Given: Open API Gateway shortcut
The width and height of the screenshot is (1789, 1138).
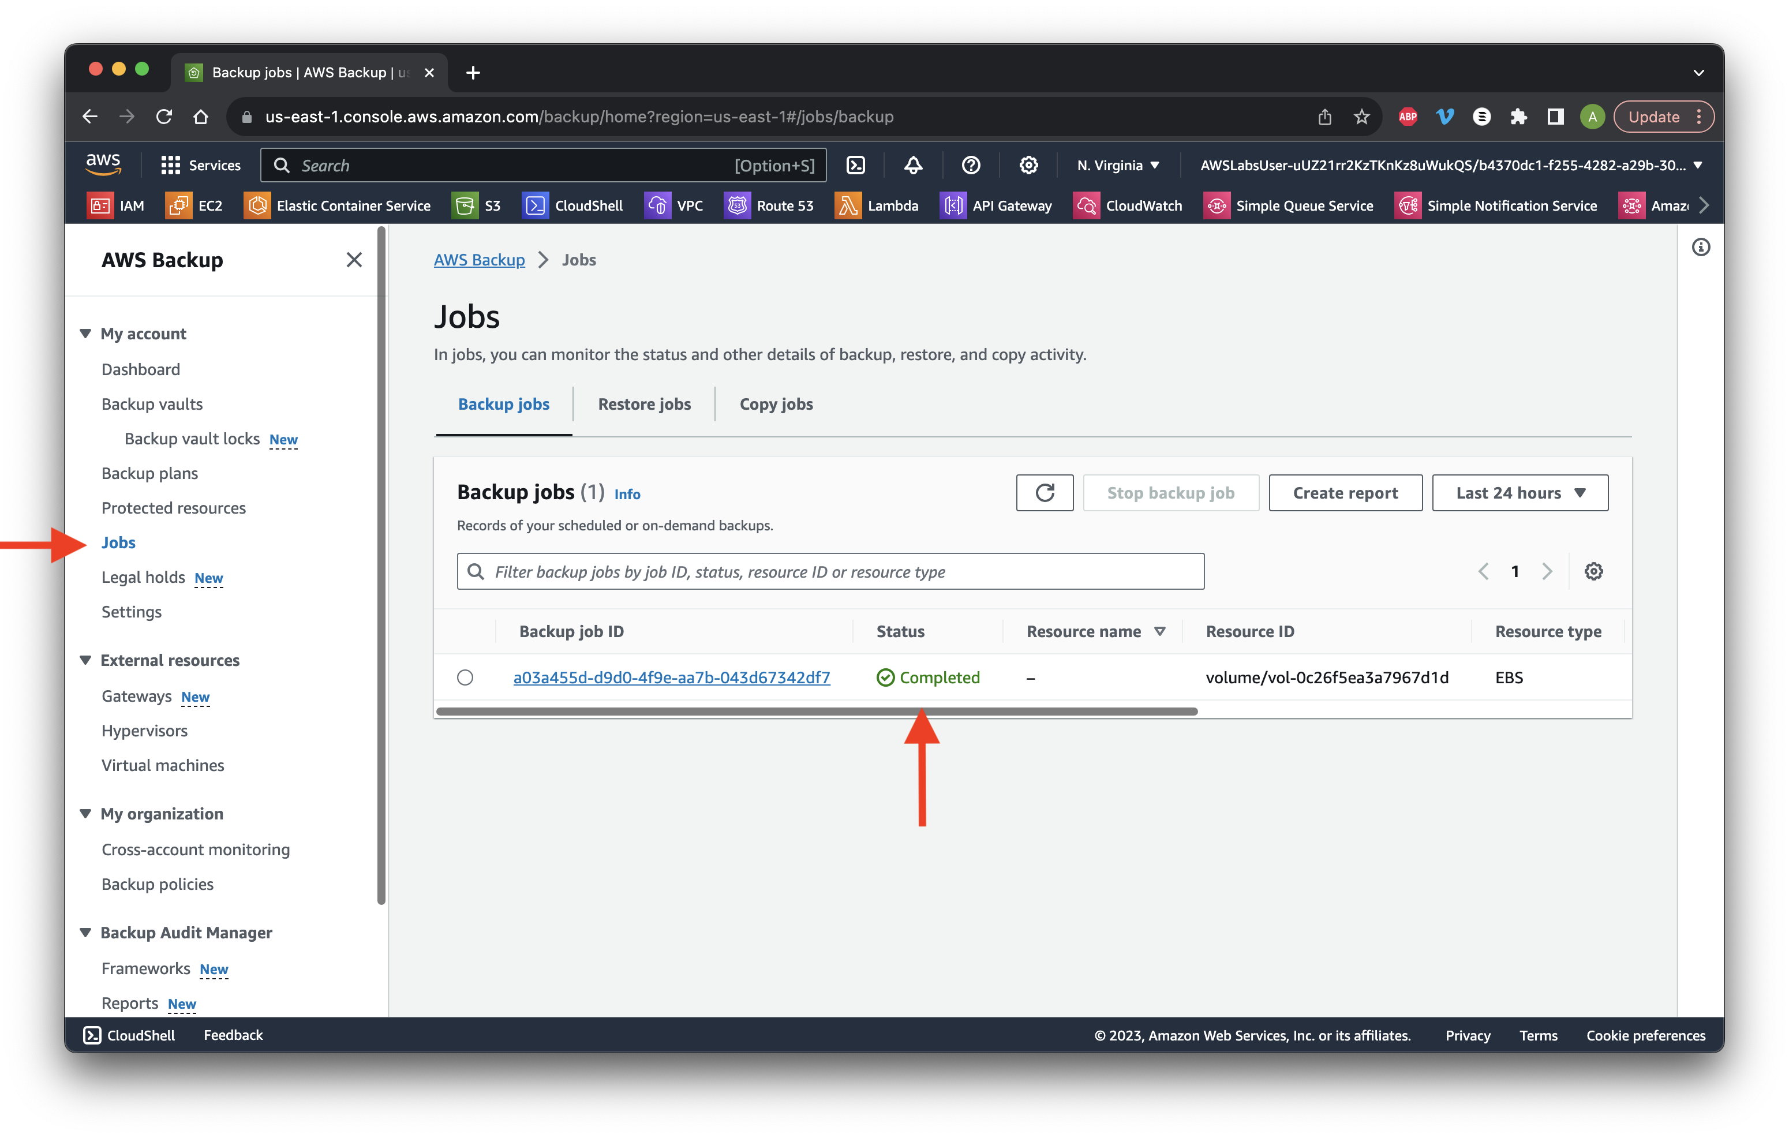Looking at the screenshot, I should point(996,206).
